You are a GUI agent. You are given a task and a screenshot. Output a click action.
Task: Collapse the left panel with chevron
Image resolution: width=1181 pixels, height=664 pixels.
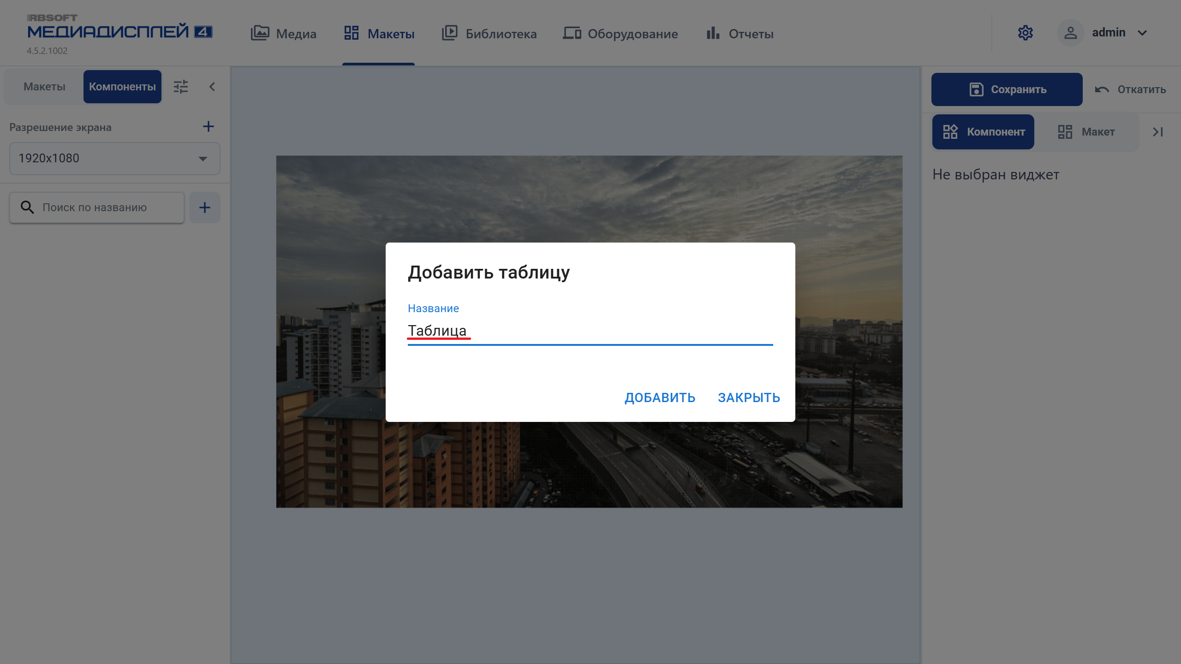(x=212, y=87)
